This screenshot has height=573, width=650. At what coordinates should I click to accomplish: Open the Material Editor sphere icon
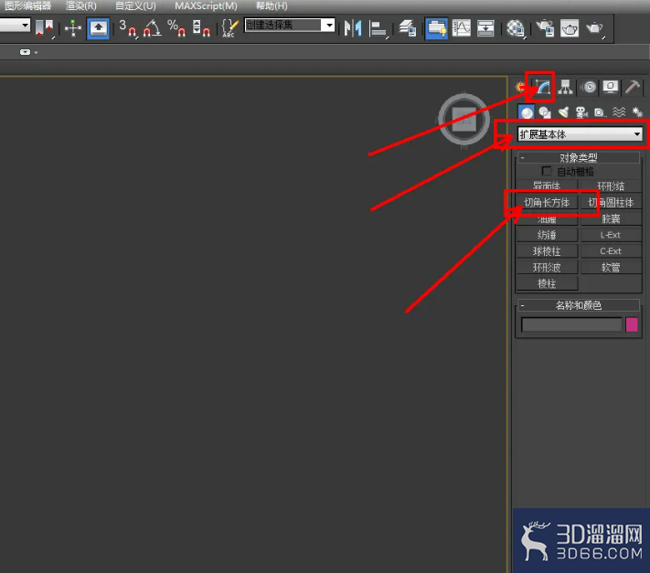point(516,28)
